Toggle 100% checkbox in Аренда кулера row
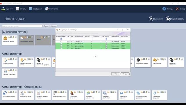Image resolution: width=186 pixels, height=105 pixels. 106,46
